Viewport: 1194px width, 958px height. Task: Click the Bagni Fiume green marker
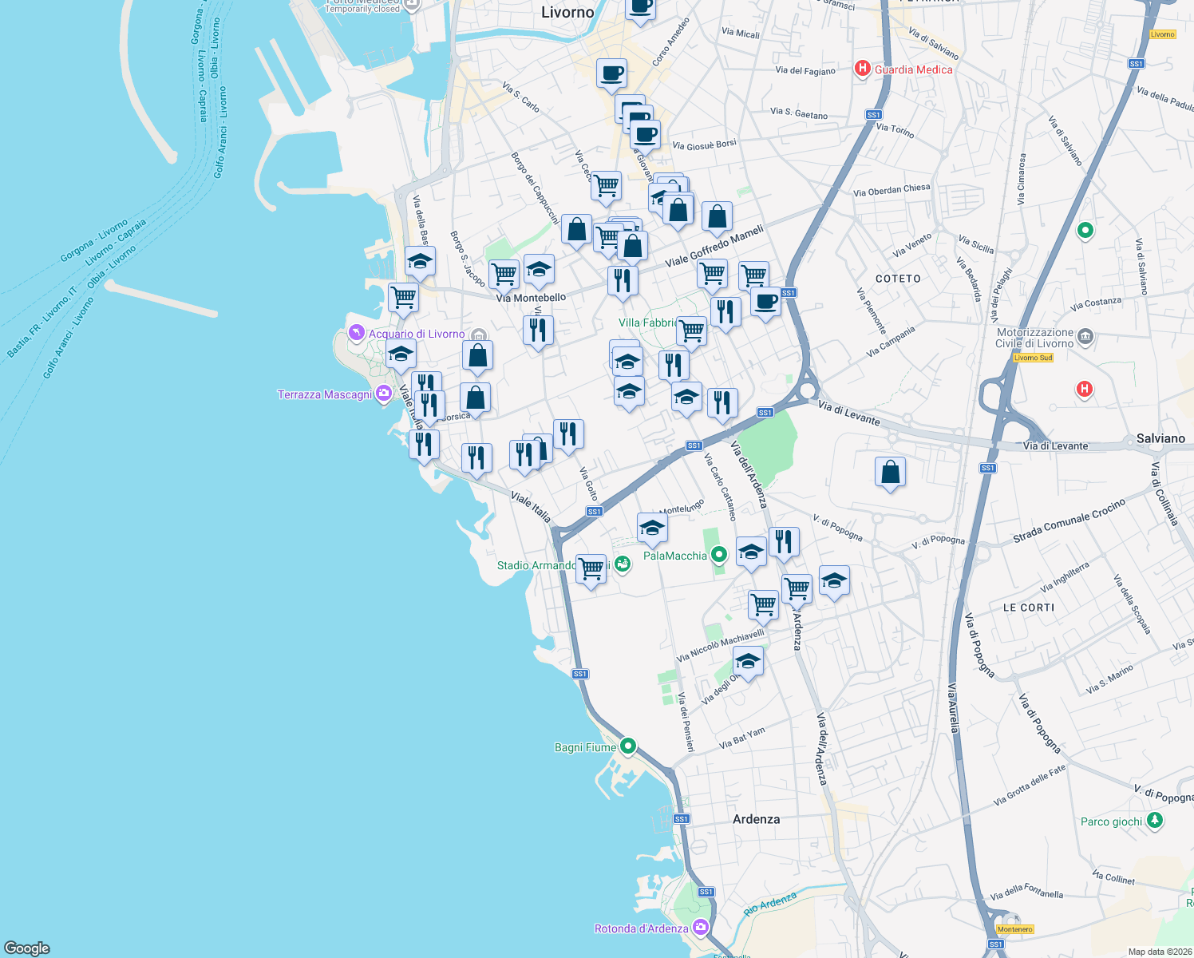coord(627,747)
